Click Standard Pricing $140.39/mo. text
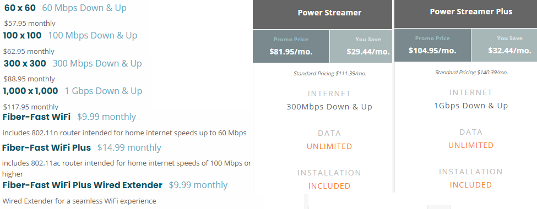The height and width of the screenshot is (209, 537). point(471,73)
